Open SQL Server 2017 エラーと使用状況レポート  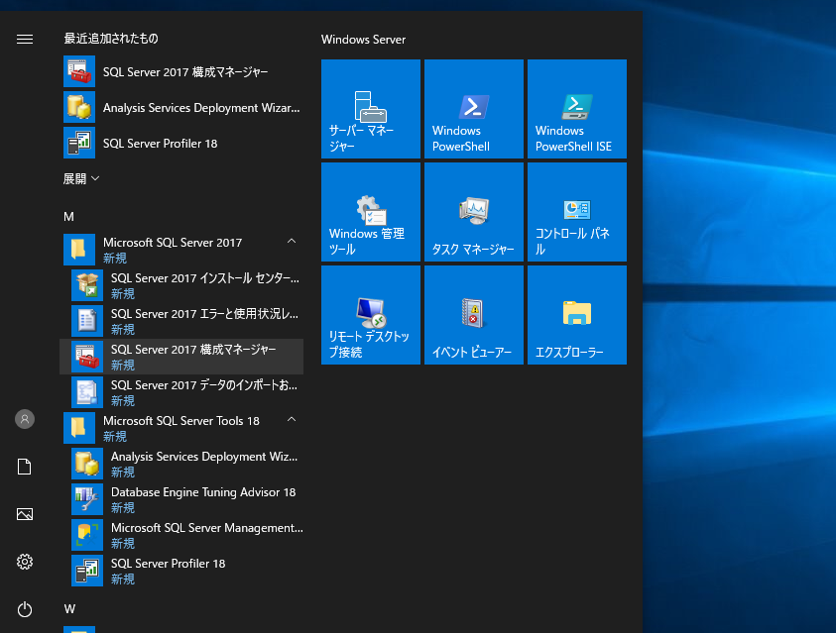[183, 321]
